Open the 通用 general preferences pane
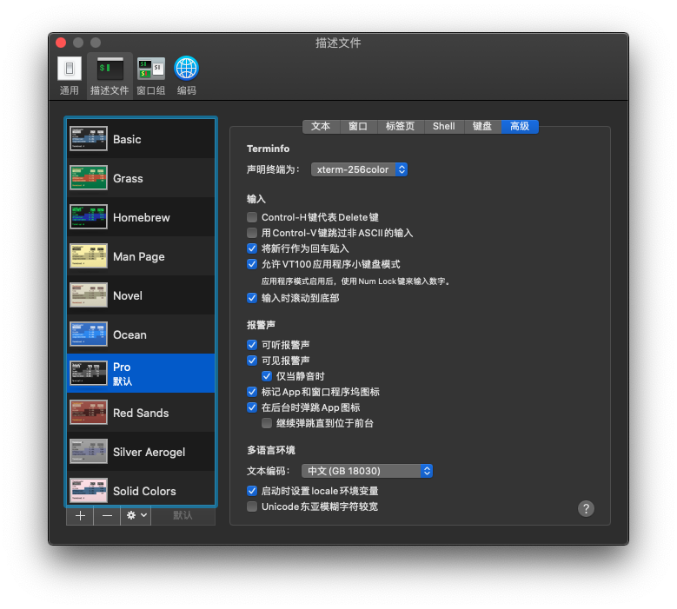The height and width of the screenshot is (609, 677). click(70, 75)
